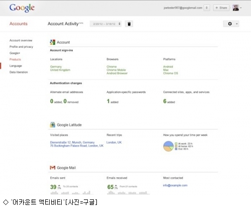This screenshot has height=208, width=251.
Task: Click the 6 added connected sites value
Action: pos(169,101)
